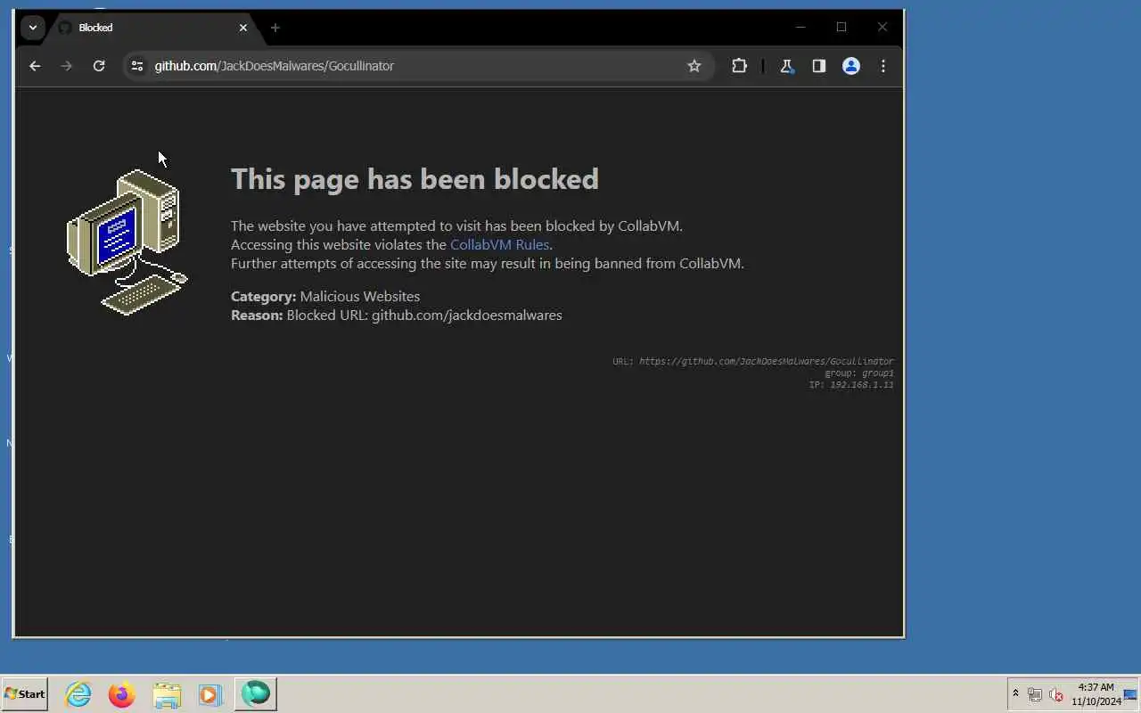
Task: View site information icon in address bar
Action: (136, 66)
